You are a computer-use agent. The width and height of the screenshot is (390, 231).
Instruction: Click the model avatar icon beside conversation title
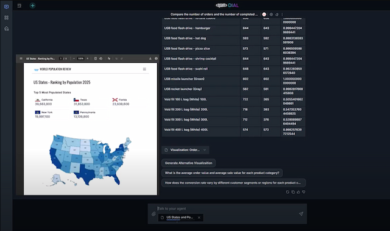(x=264, y=15)
